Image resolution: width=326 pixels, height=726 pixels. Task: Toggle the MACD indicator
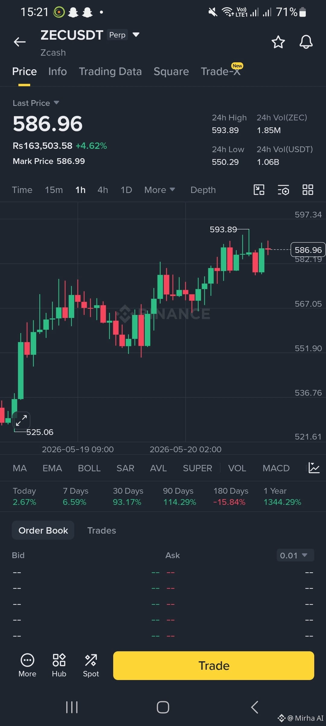(276, 468)
